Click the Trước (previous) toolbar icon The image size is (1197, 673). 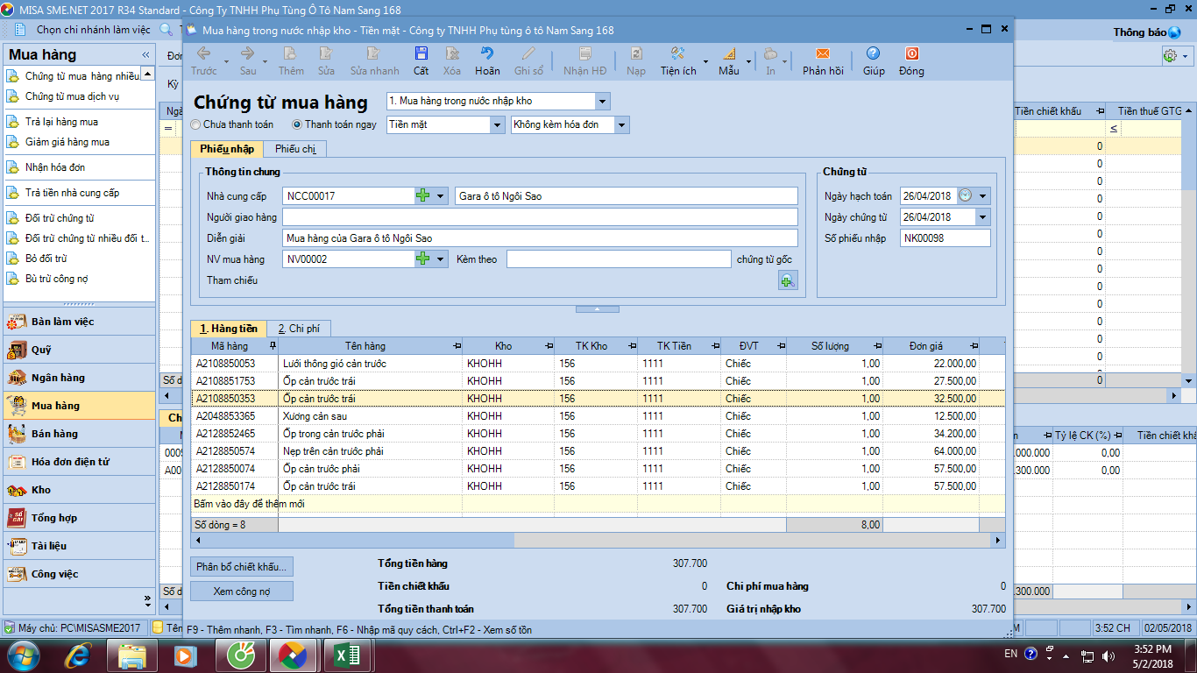click(x=203, y=54)
